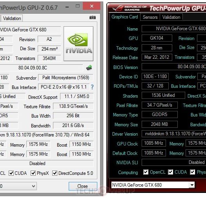Click Bandwidth value 201.6 GB/s
Screen dimensions: 206x198
(x=73, y=125)
